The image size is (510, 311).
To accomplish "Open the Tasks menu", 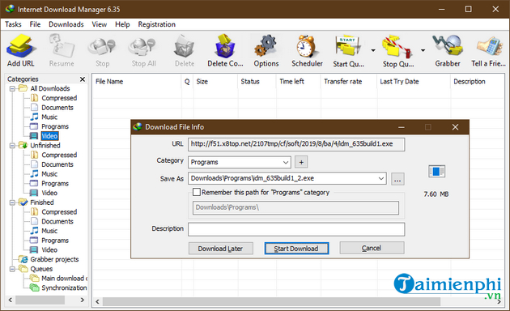I will coord(13,24).
